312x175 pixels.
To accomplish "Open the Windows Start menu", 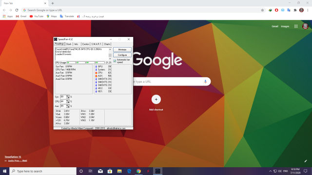I will coord(4,171).
